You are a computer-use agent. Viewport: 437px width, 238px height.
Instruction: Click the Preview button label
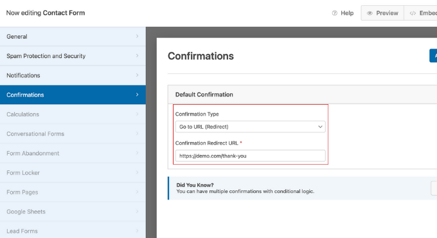coord(387,13)
